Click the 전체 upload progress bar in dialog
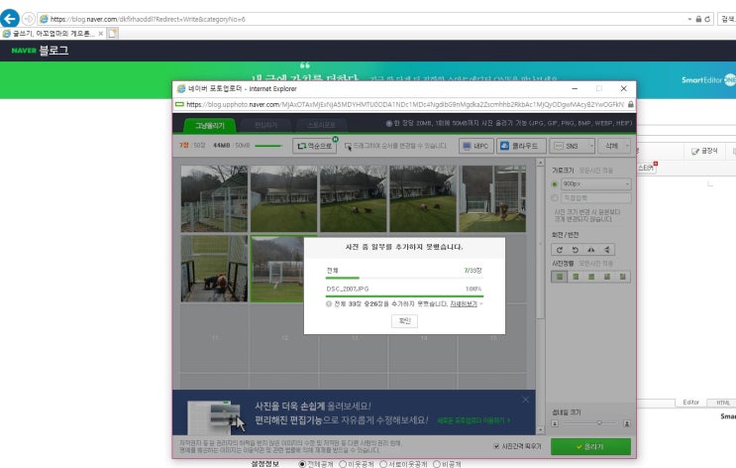 [404, 279]
